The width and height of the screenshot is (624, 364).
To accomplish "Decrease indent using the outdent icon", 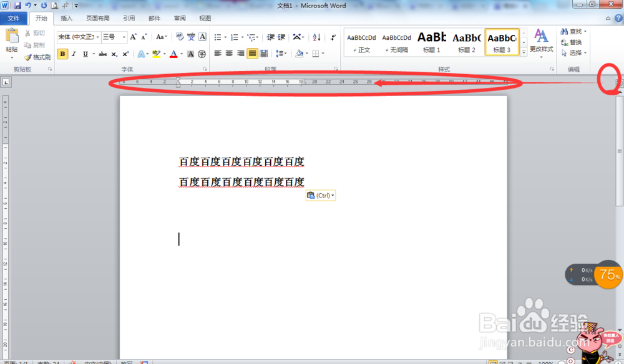I will click(271, 37).
